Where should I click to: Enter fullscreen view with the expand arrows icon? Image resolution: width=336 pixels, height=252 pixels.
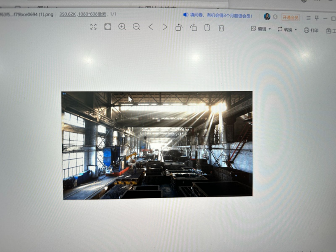(x=93, y=27)
